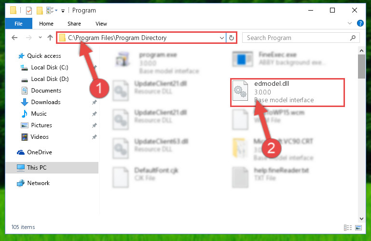The height and width of the screenshot is (241, 371).
Task: Switch to large thumbnails view icon
Action: tap(358, 228)
